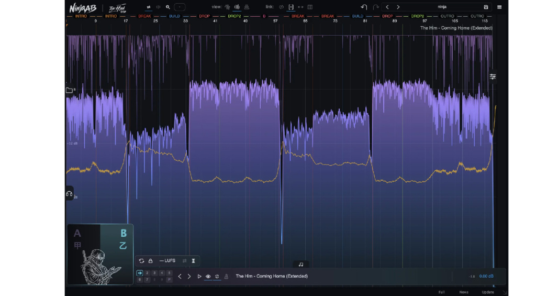Viewport: 536px width, 296px height.
Task: Toggle the horizontal arrows link icon
Action: [x=300, y=7]
